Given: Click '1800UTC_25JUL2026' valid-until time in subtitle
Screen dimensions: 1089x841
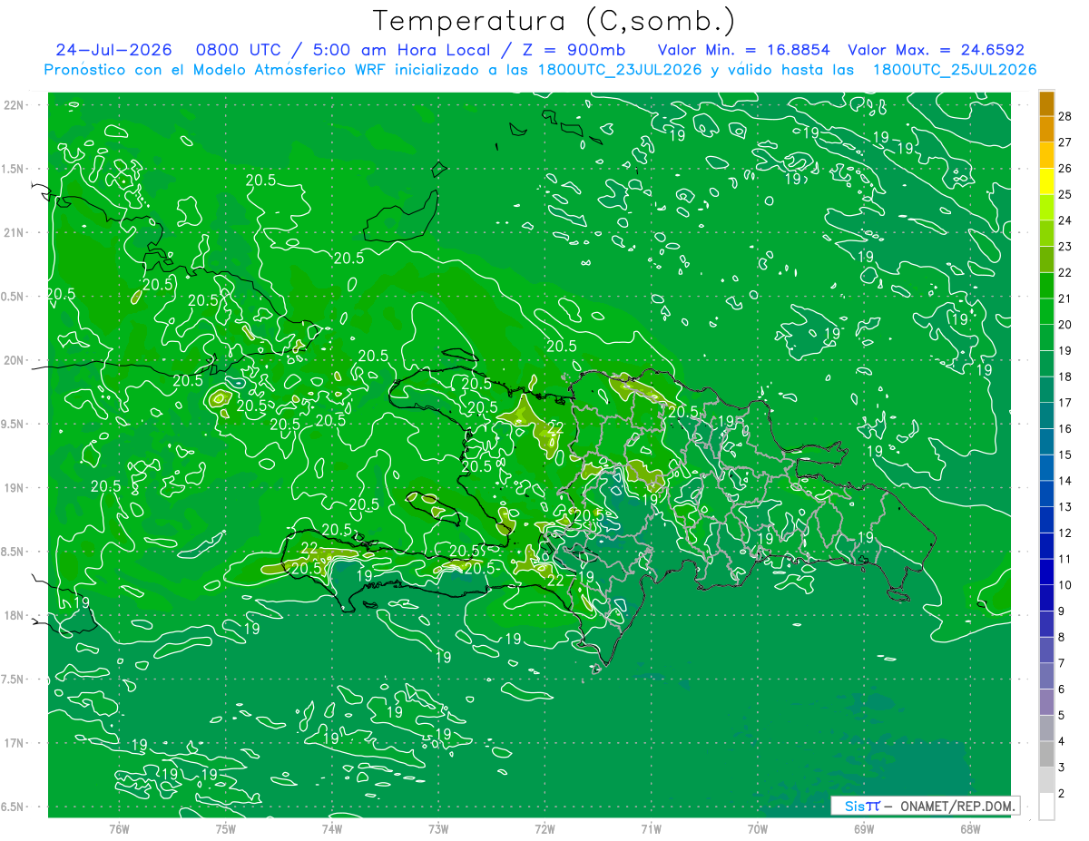Looking at the screenshot, I should [x=954, y=69].
